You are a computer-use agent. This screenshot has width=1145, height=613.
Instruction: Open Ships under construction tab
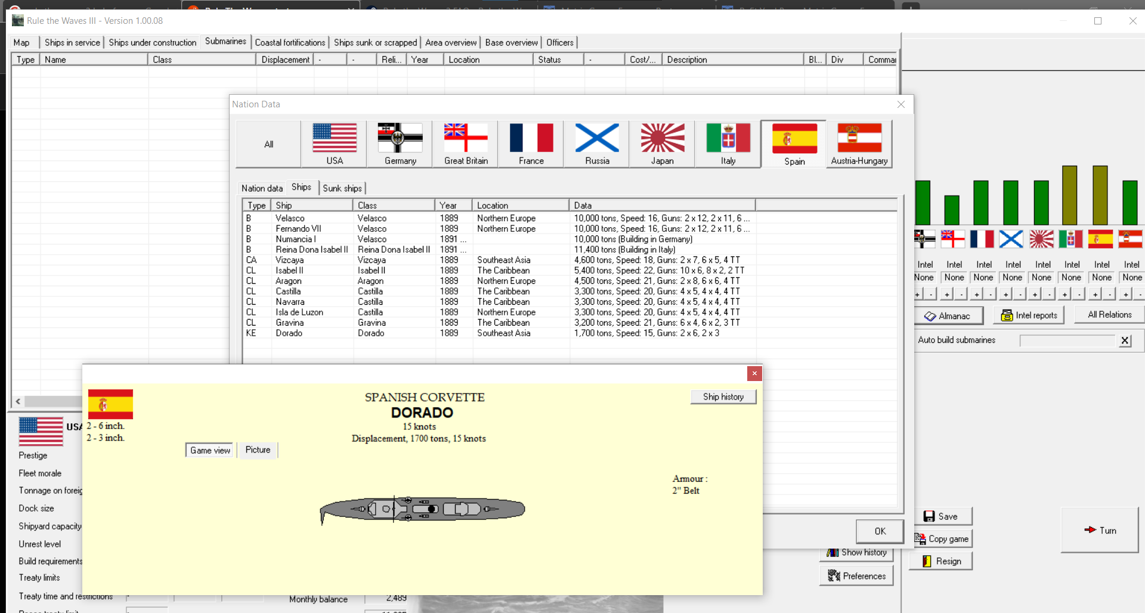[152, 42]
